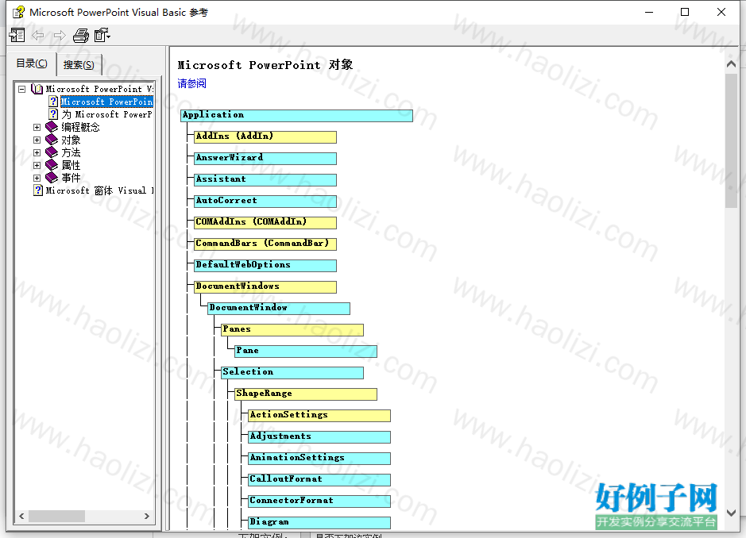Click the AnswerWizard object box
Viewport: 746px width, 538px height.
pos(265,158)
